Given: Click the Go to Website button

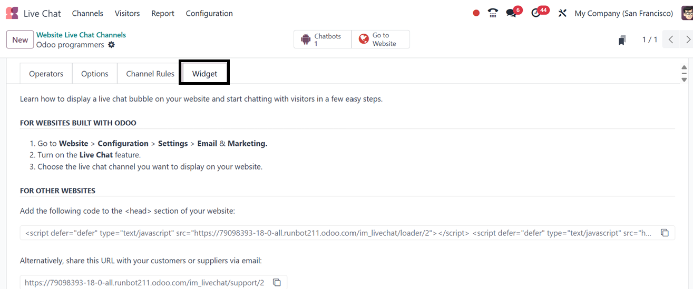Looking at the screenshot, I should [380, 39].
